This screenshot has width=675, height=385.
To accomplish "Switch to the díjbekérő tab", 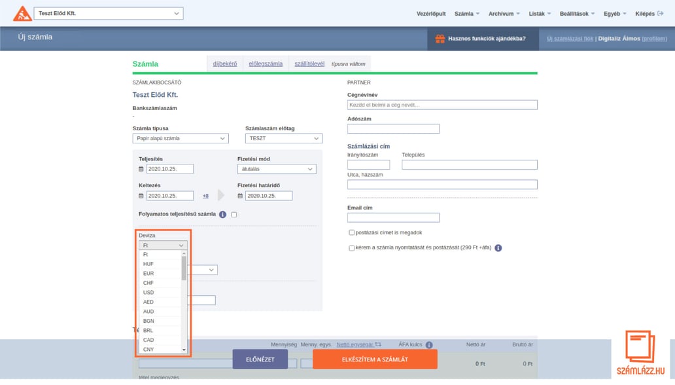I will coord(225,64).
